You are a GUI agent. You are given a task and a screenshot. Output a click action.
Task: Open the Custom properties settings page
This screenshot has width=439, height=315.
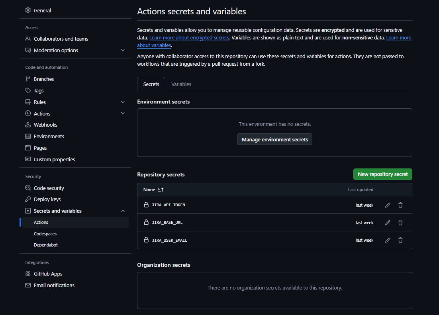(x=54, y=159)
